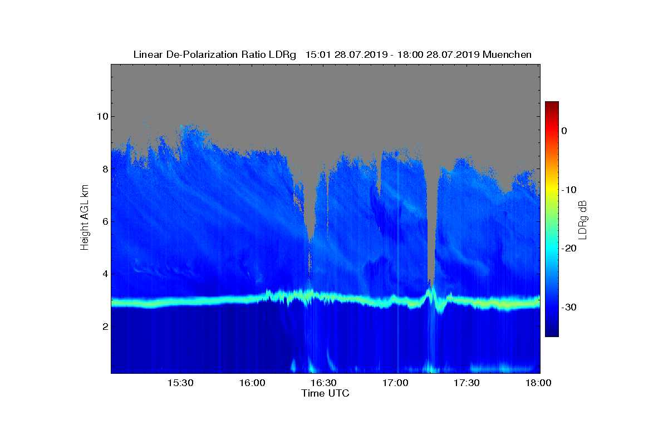Click the height tick label 6

(104, 221)
